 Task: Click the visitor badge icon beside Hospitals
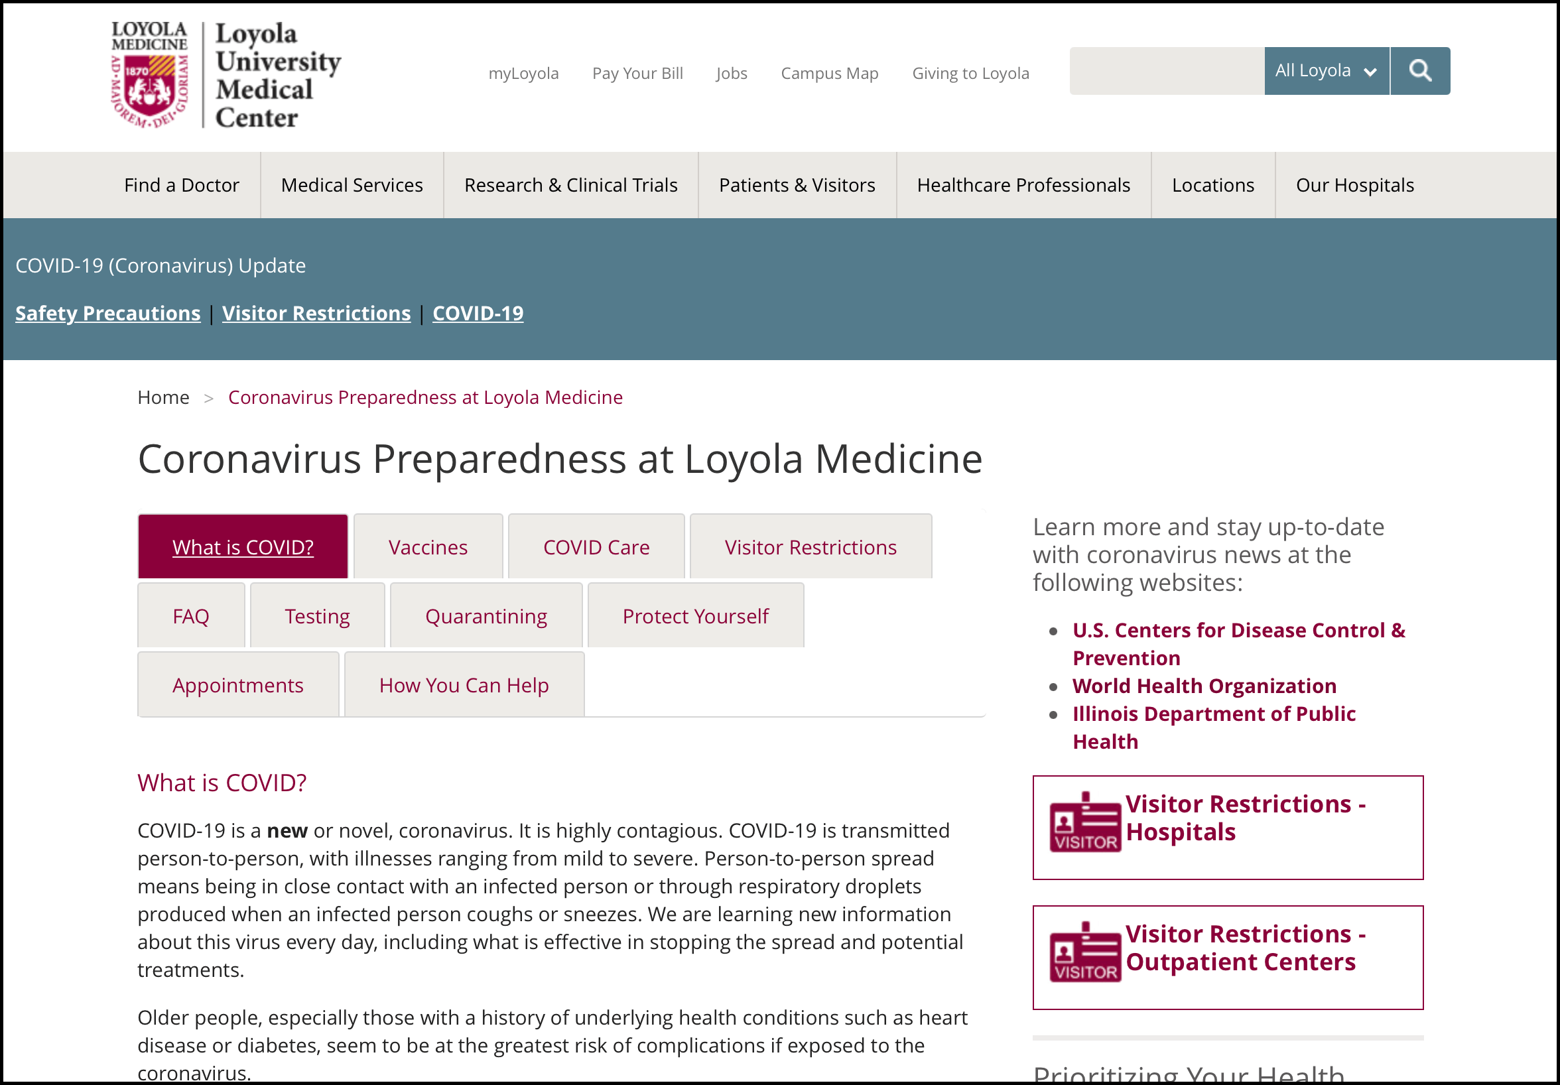tap(1085, 822)
